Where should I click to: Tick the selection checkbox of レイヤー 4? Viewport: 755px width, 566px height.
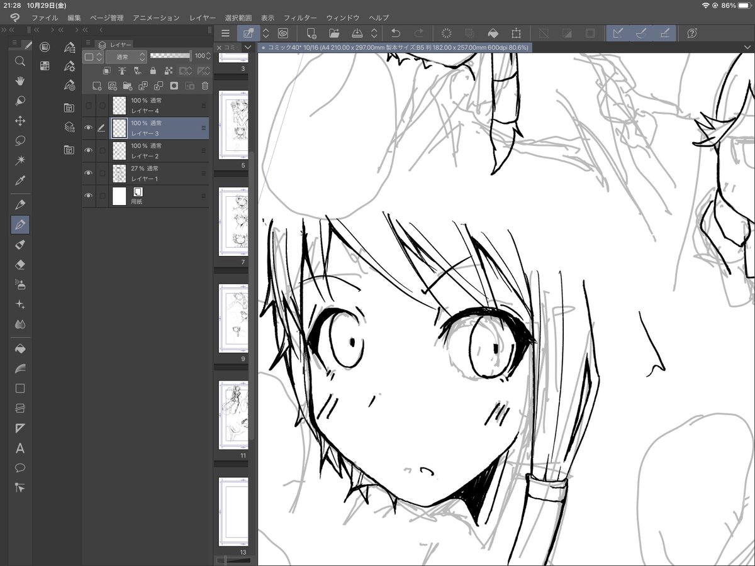102,106
